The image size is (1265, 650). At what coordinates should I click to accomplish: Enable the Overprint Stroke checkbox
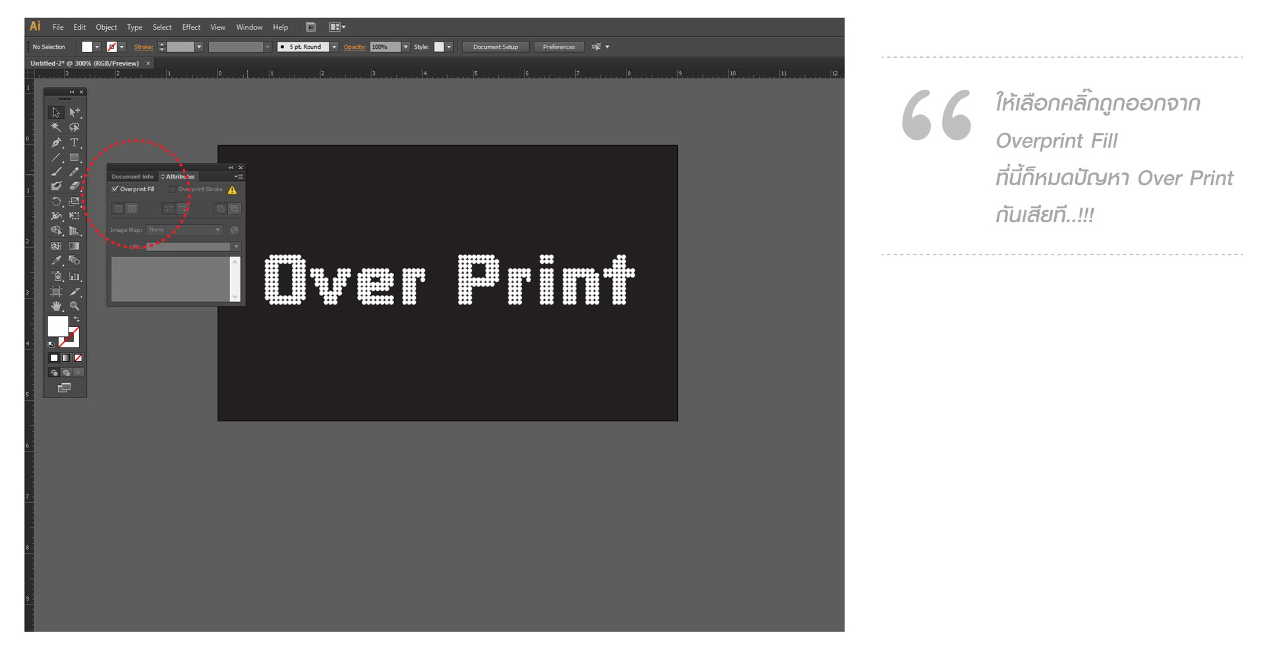pos(173,189)
